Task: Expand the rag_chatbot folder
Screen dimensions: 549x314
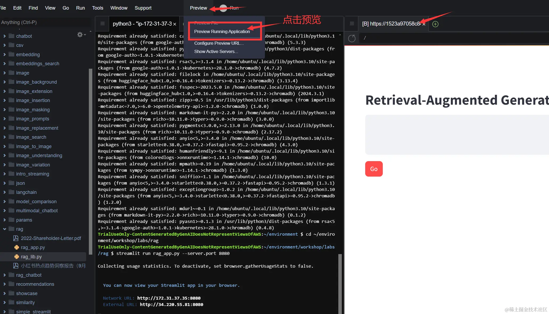Action: coord(5,275)
